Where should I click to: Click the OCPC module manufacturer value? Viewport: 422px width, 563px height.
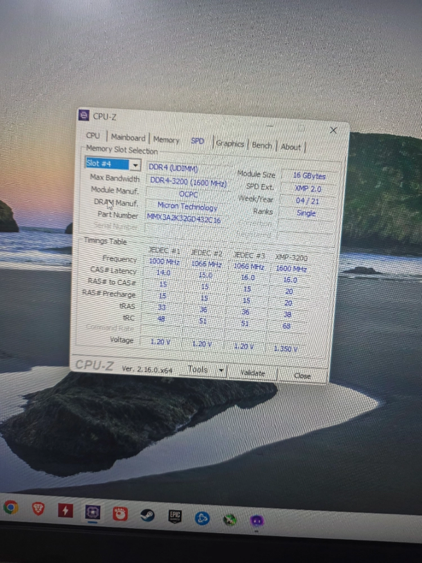[x=188, y=194]
